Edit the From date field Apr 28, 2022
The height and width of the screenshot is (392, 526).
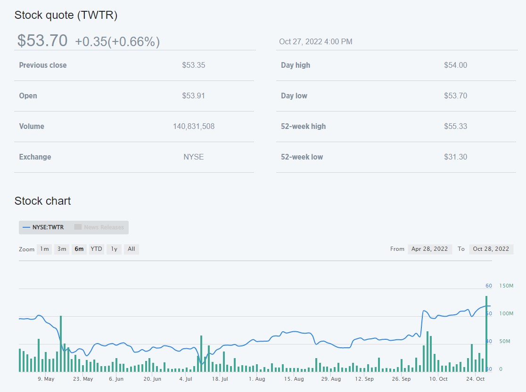tap(430, 249)
